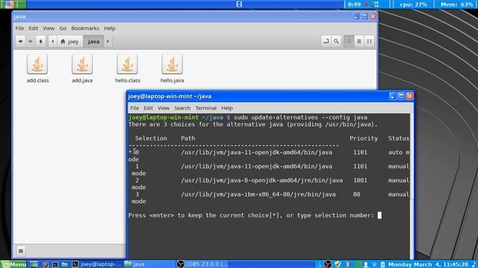This screenshot has width=478, height=268.
Task: Open the Mint Menu button
Action: 13,264
